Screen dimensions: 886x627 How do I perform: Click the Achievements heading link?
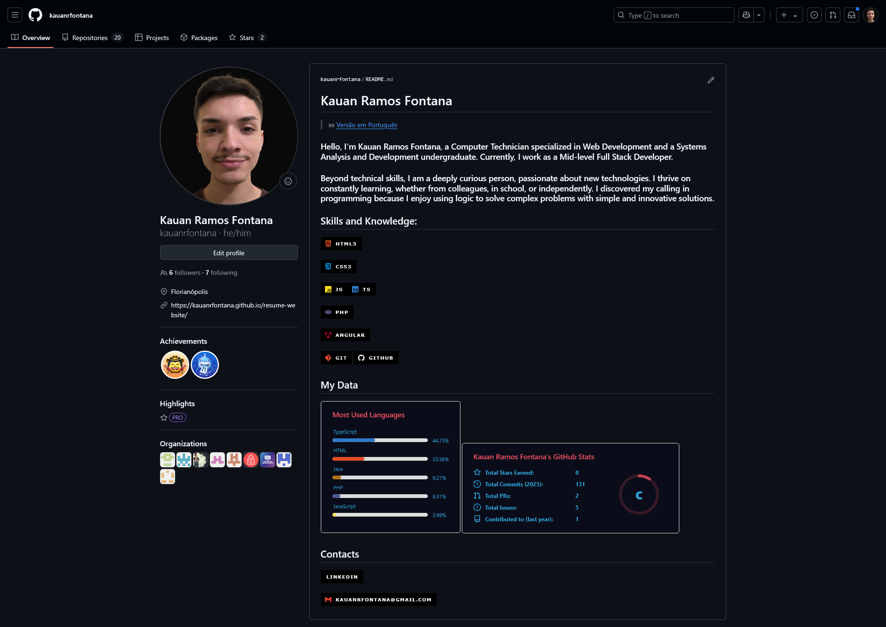[x=183, y=341]
